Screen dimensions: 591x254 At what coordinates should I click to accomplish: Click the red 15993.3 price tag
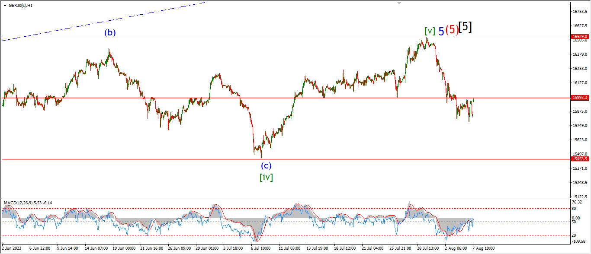coord(580,98)
